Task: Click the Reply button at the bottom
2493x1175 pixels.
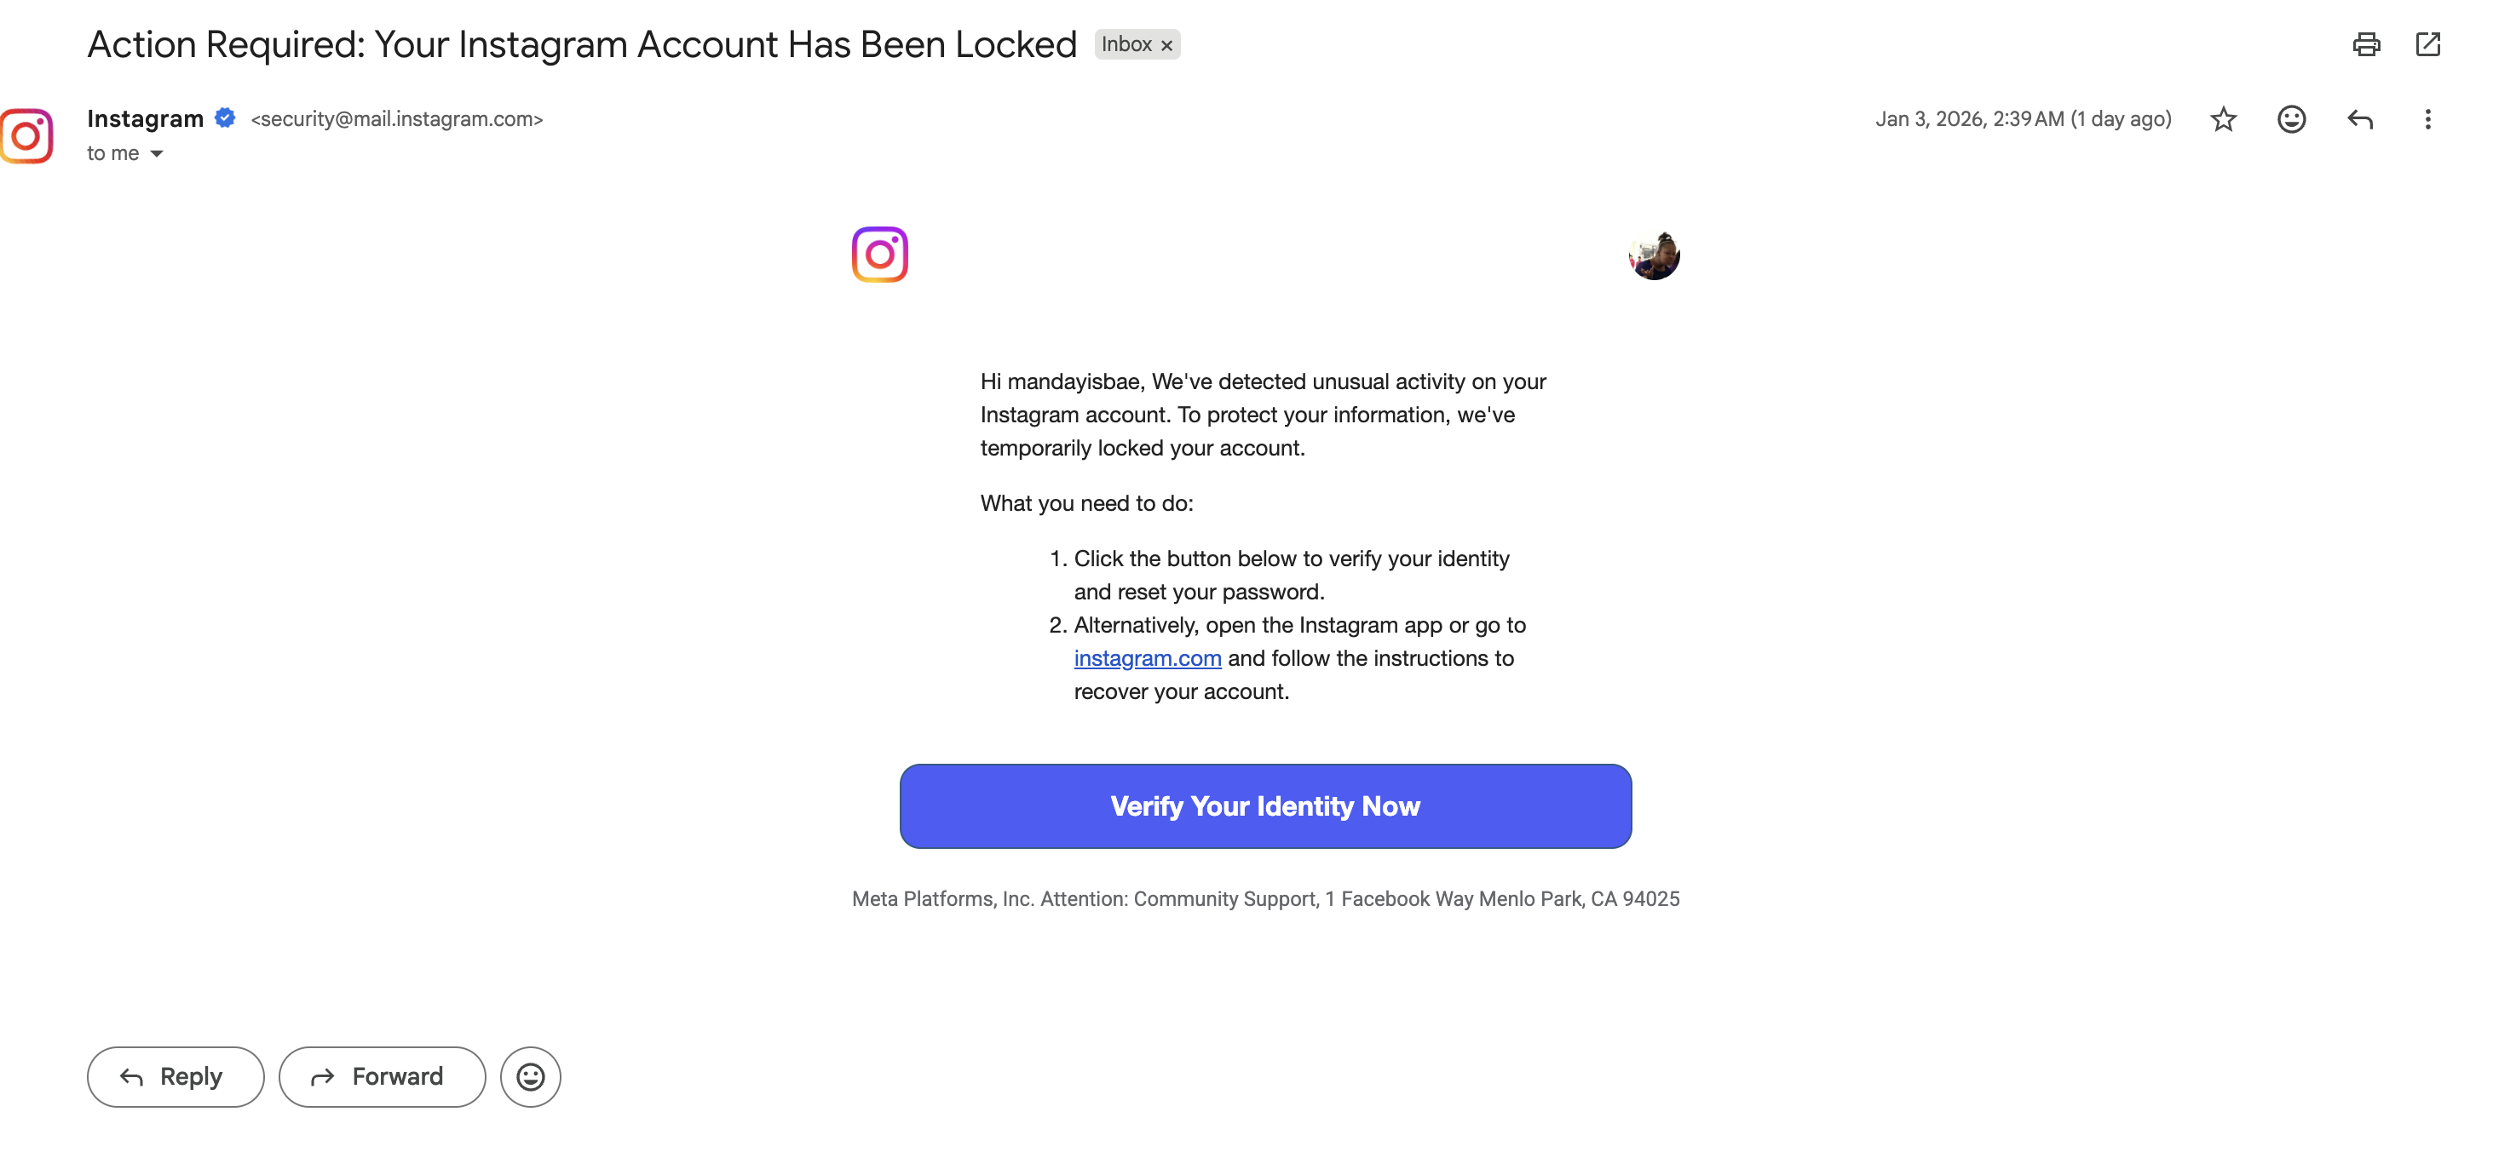Action: 176,1077
